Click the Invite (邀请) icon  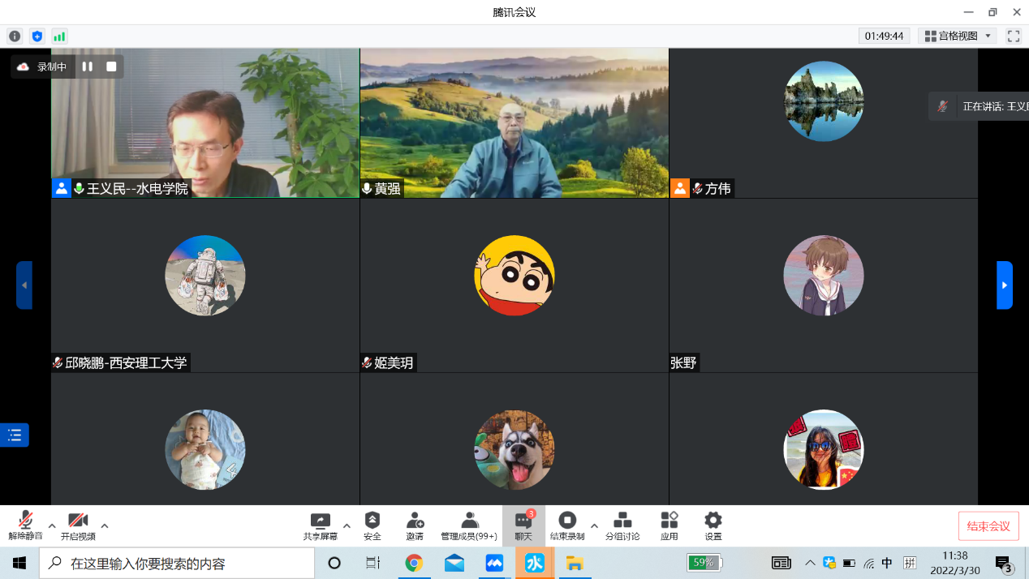tap(415, 525)
